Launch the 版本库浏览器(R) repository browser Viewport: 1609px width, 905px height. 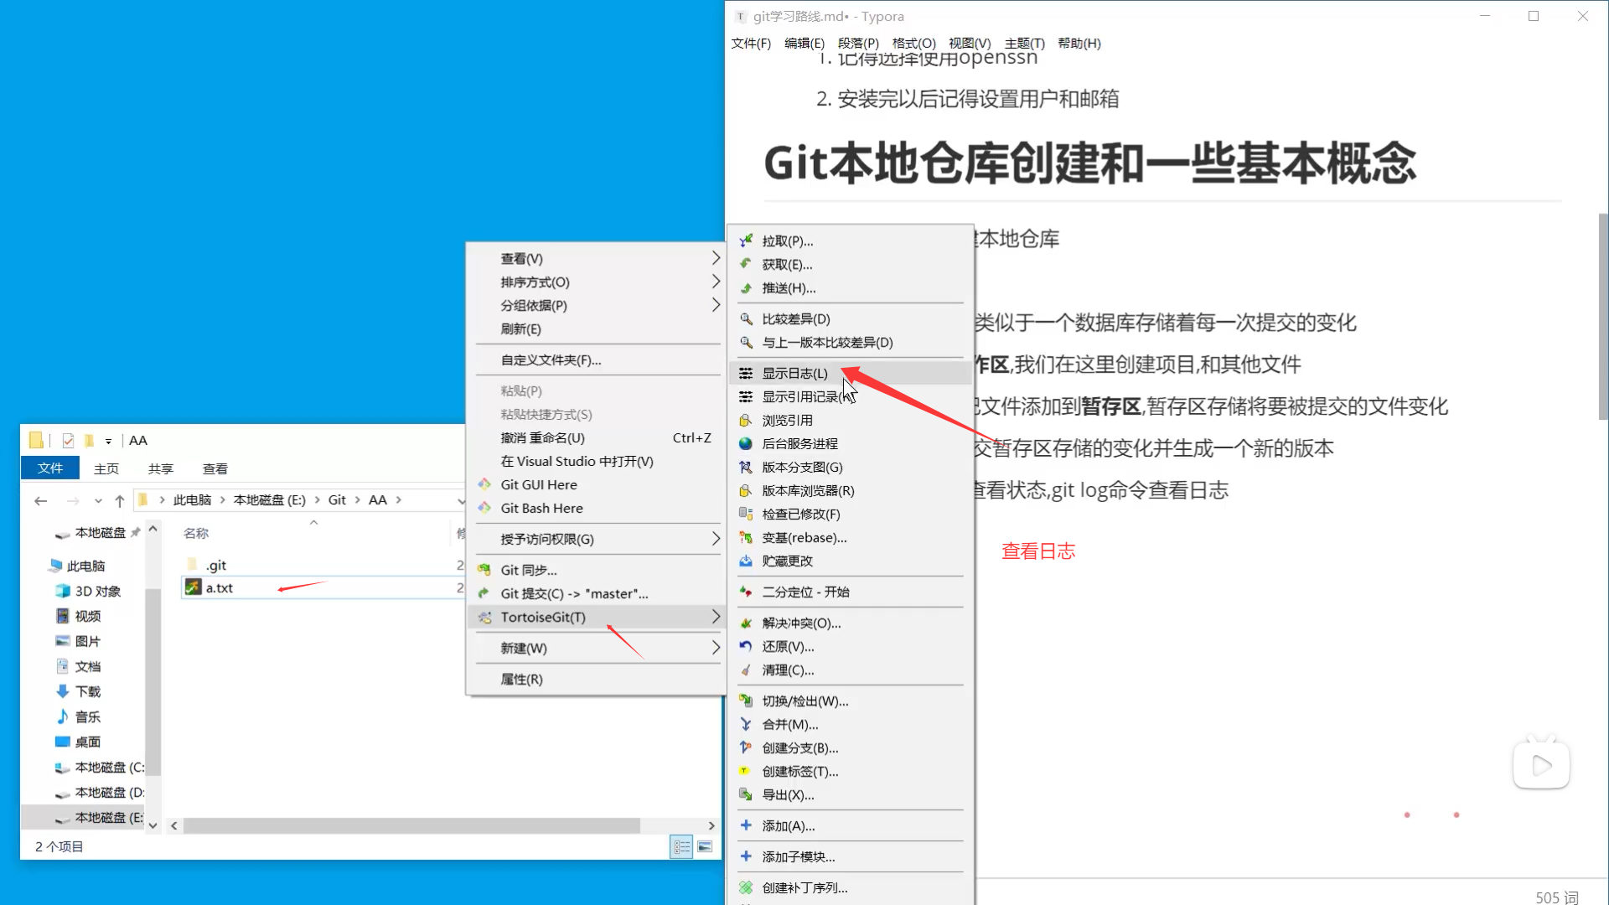[x=806, y=490]
